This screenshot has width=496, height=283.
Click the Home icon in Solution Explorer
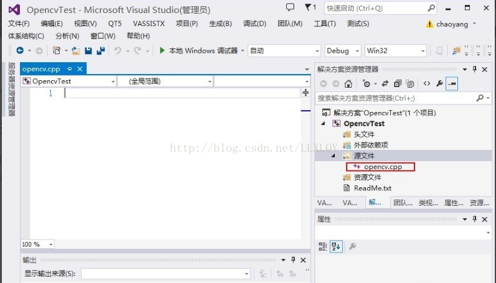[x=349, y=83]
